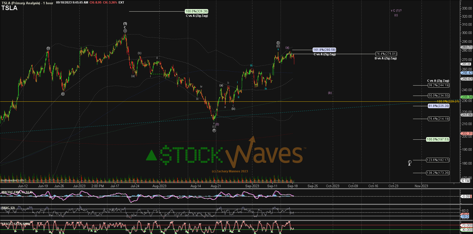The height and width of the screenshot is (234, 473).
Task: Click the 19.0 RSI value tag
Action: (465, 216)
